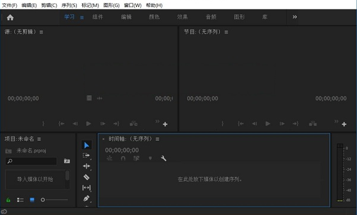This screenshot has height=215, width=357.
Task: Open Program monitor button editor plus
Action: point(344,124)
